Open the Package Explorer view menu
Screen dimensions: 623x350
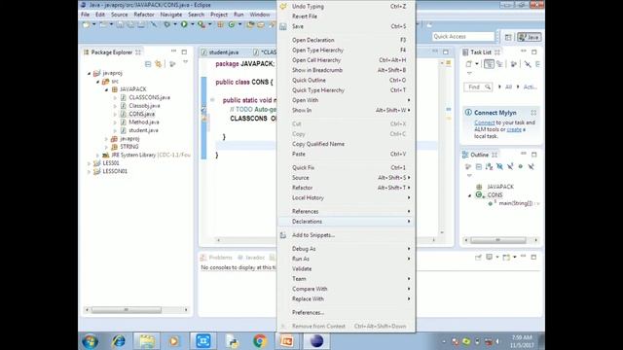pos(185,62)
